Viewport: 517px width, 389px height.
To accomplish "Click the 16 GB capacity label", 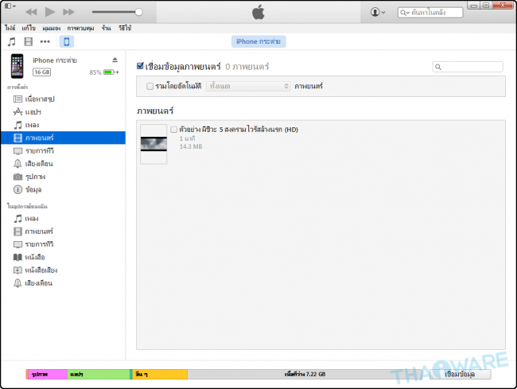I will click(x=42, y=72).
